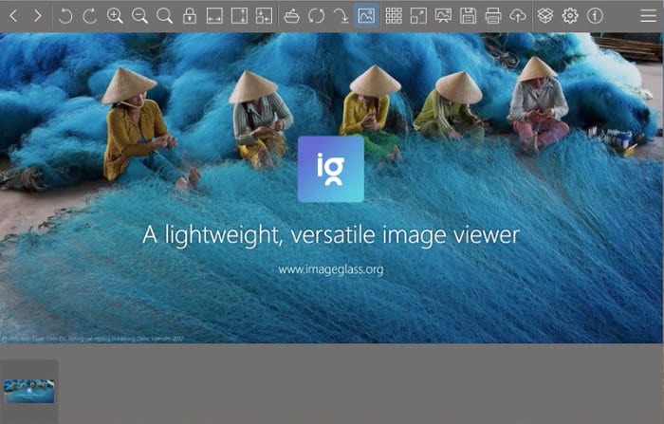Rotate the image clockwise

coord(90,16)
